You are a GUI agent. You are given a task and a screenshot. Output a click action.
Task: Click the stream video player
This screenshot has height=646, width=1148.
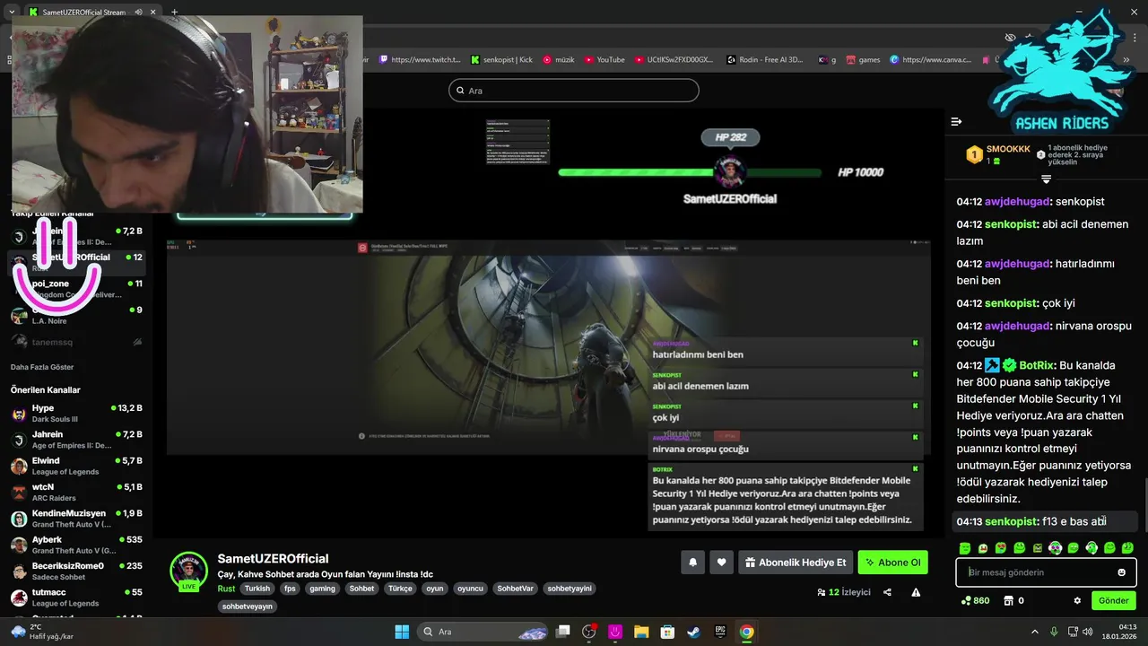[548, 323]
